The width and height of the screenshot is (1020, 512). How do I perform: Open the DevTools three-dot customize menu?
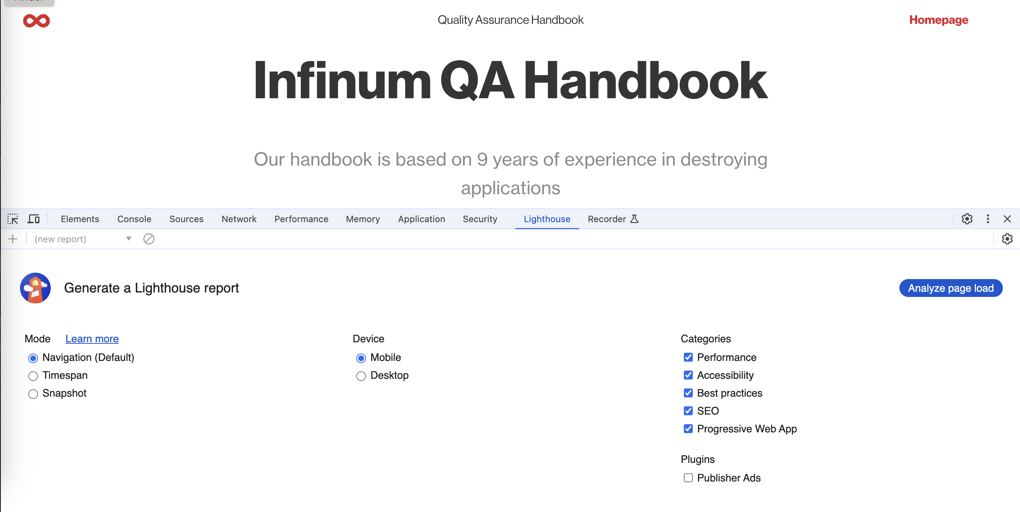[x=988, y=219]
